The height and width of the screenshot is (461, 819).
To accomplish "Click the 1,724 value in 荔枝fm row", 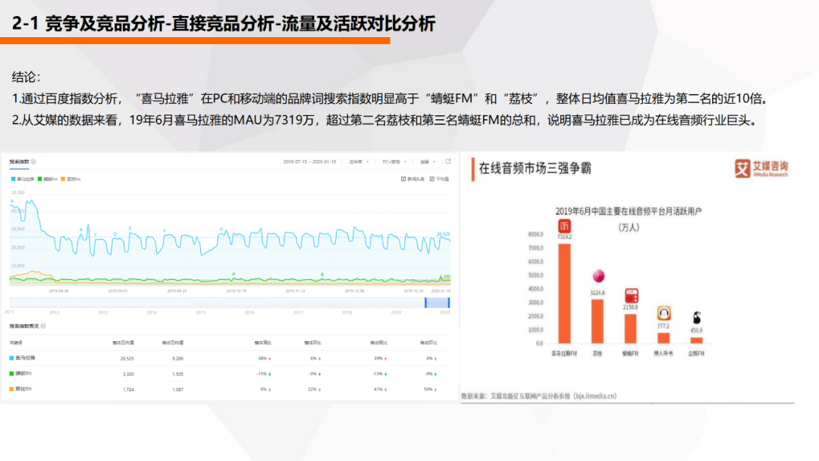I will coord(128,390).
